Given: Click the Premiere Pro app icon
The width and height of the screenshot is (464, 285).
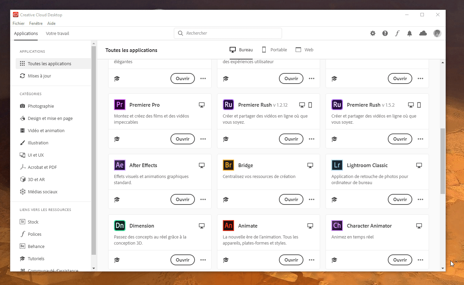Looking at the screenshot, I should click(119, 105).
